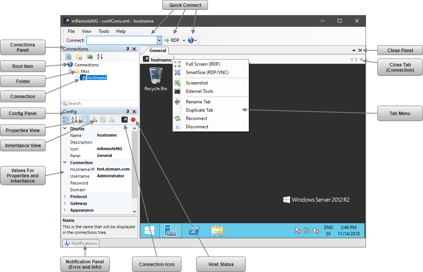Create a new folder in the Connections tree

click(78, 57)
